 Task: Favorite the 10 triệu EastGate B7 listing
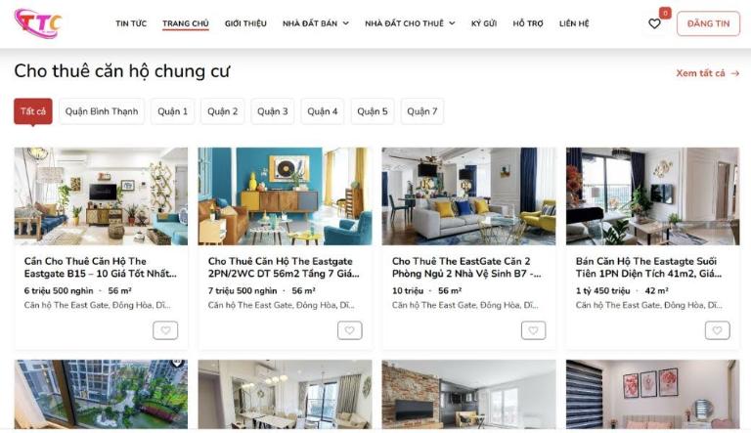[x=533, y=330]
